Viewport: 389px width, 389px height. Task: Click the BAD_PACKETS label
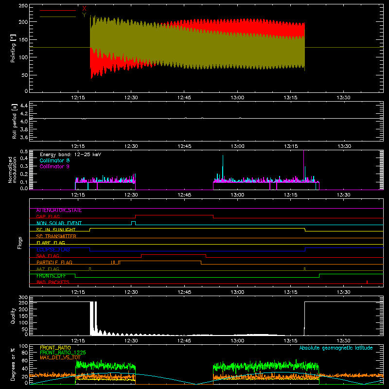pos(53,282)
